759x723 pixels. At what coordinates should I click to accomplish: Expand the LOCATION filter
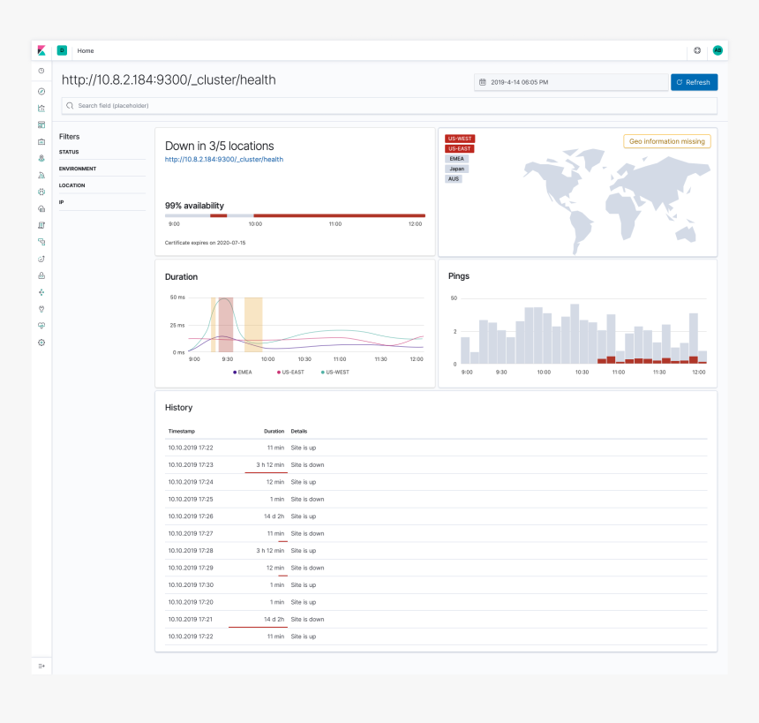click(x=102, y=185)
